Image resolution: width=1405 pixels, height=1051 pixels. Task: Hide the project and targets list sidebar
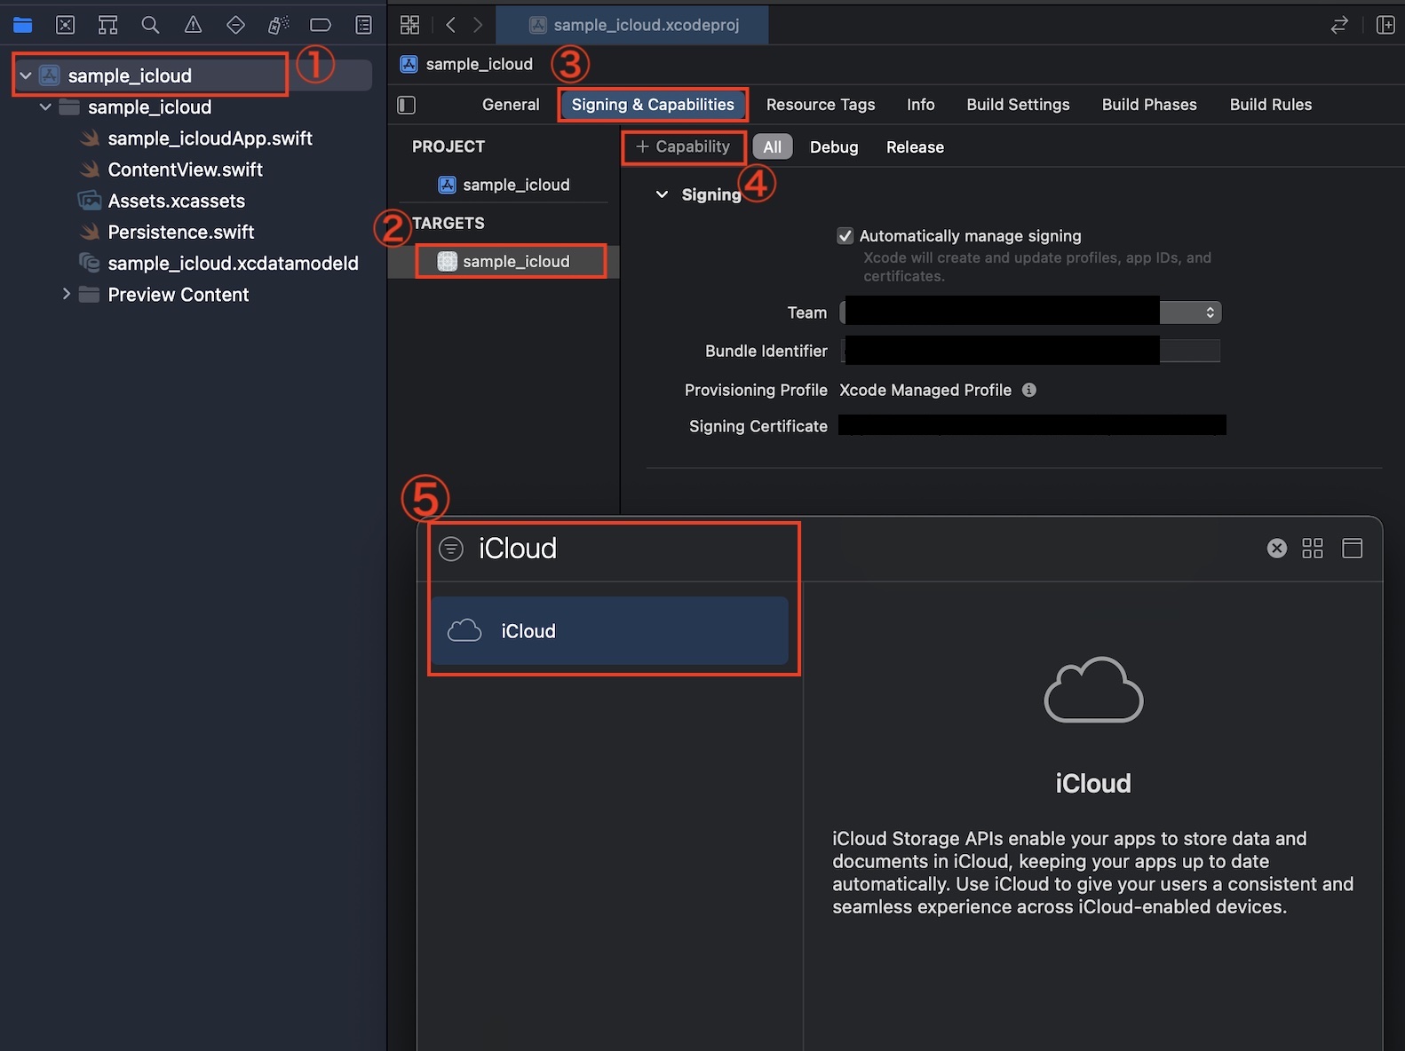coord(407,105)
